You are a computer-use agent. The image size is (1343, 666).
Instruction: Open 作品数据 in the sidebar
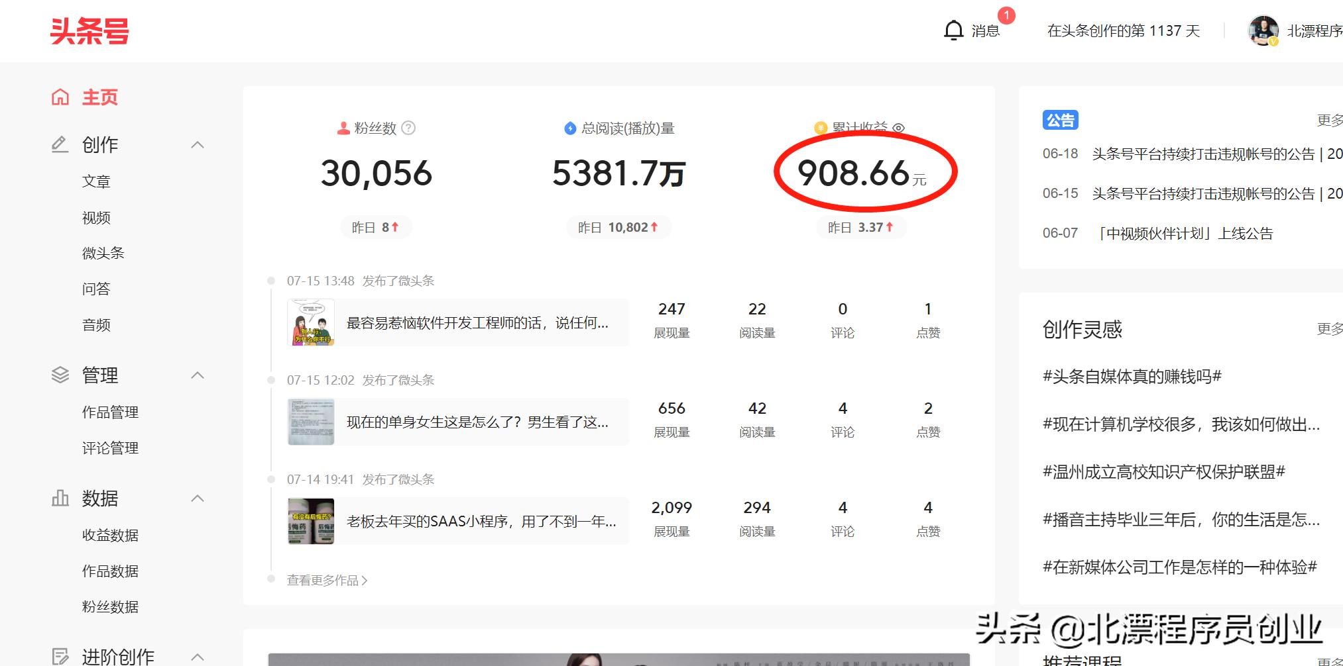pyautogui.click(x=110, y=571)
